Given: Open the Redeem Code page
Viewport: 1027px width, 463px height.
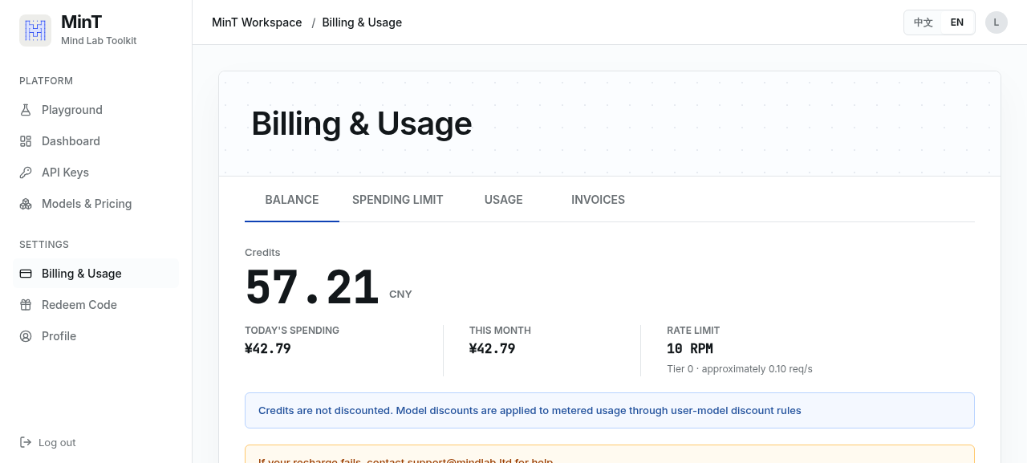Looking at the screenshot, I should click(95, 305).
